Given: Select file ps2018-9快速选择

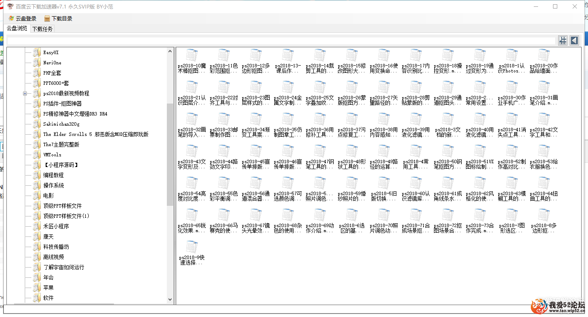Looking at the screenshot, I should [x=192, y=253].
